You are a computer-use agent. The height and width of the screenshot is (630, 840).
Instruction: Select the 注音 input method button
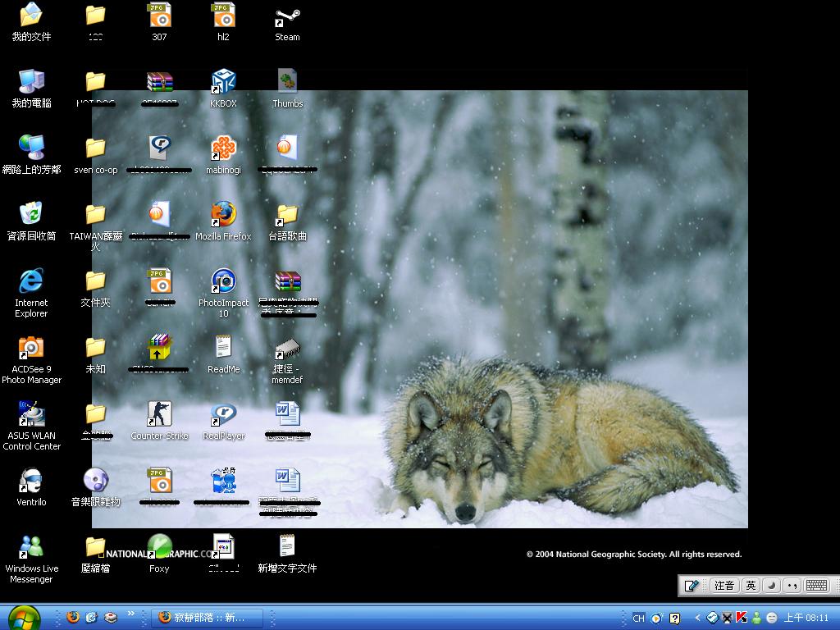click(724, 586)
